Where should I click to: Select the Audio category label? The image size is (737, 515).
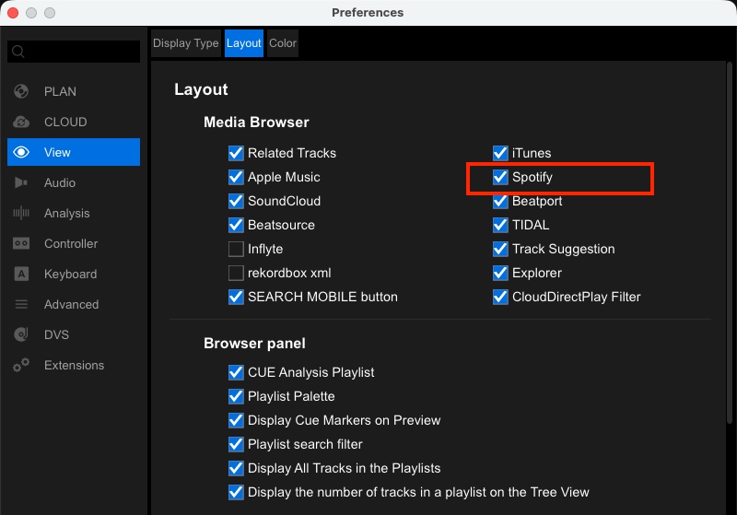[60, 182]
